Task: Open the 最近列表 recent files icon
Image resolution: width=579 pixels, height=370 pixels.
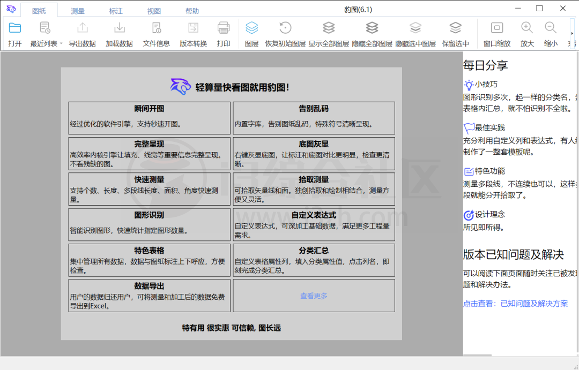Action: [x=44, y=28]
